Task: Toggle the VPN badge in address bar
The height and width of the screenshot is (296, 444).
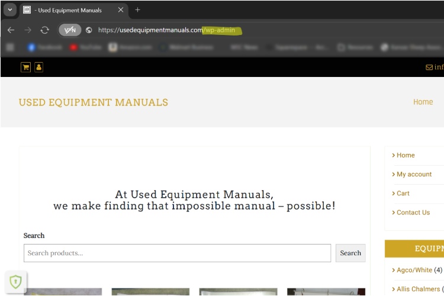Action: tap(70, 30)
